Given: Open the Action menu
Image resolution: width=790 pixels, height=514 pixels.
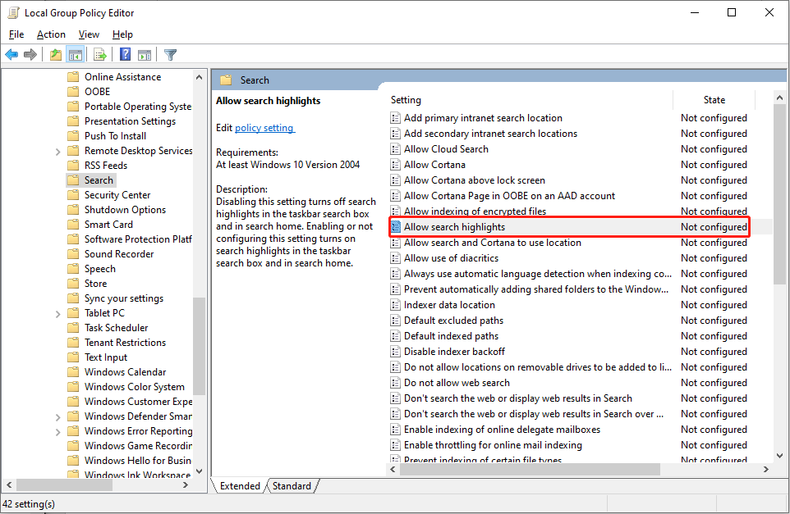Looking at the screenshot, I should click(51, 34).
